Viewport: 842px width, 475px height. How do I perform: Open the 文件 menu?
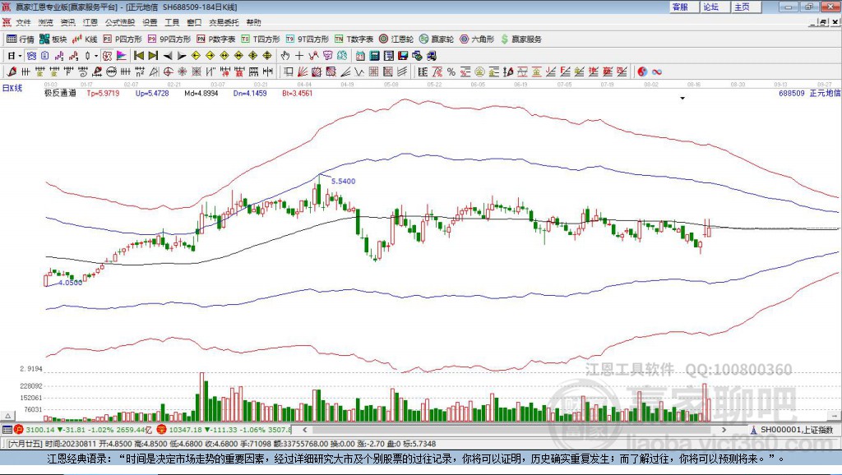click(23, 22)
